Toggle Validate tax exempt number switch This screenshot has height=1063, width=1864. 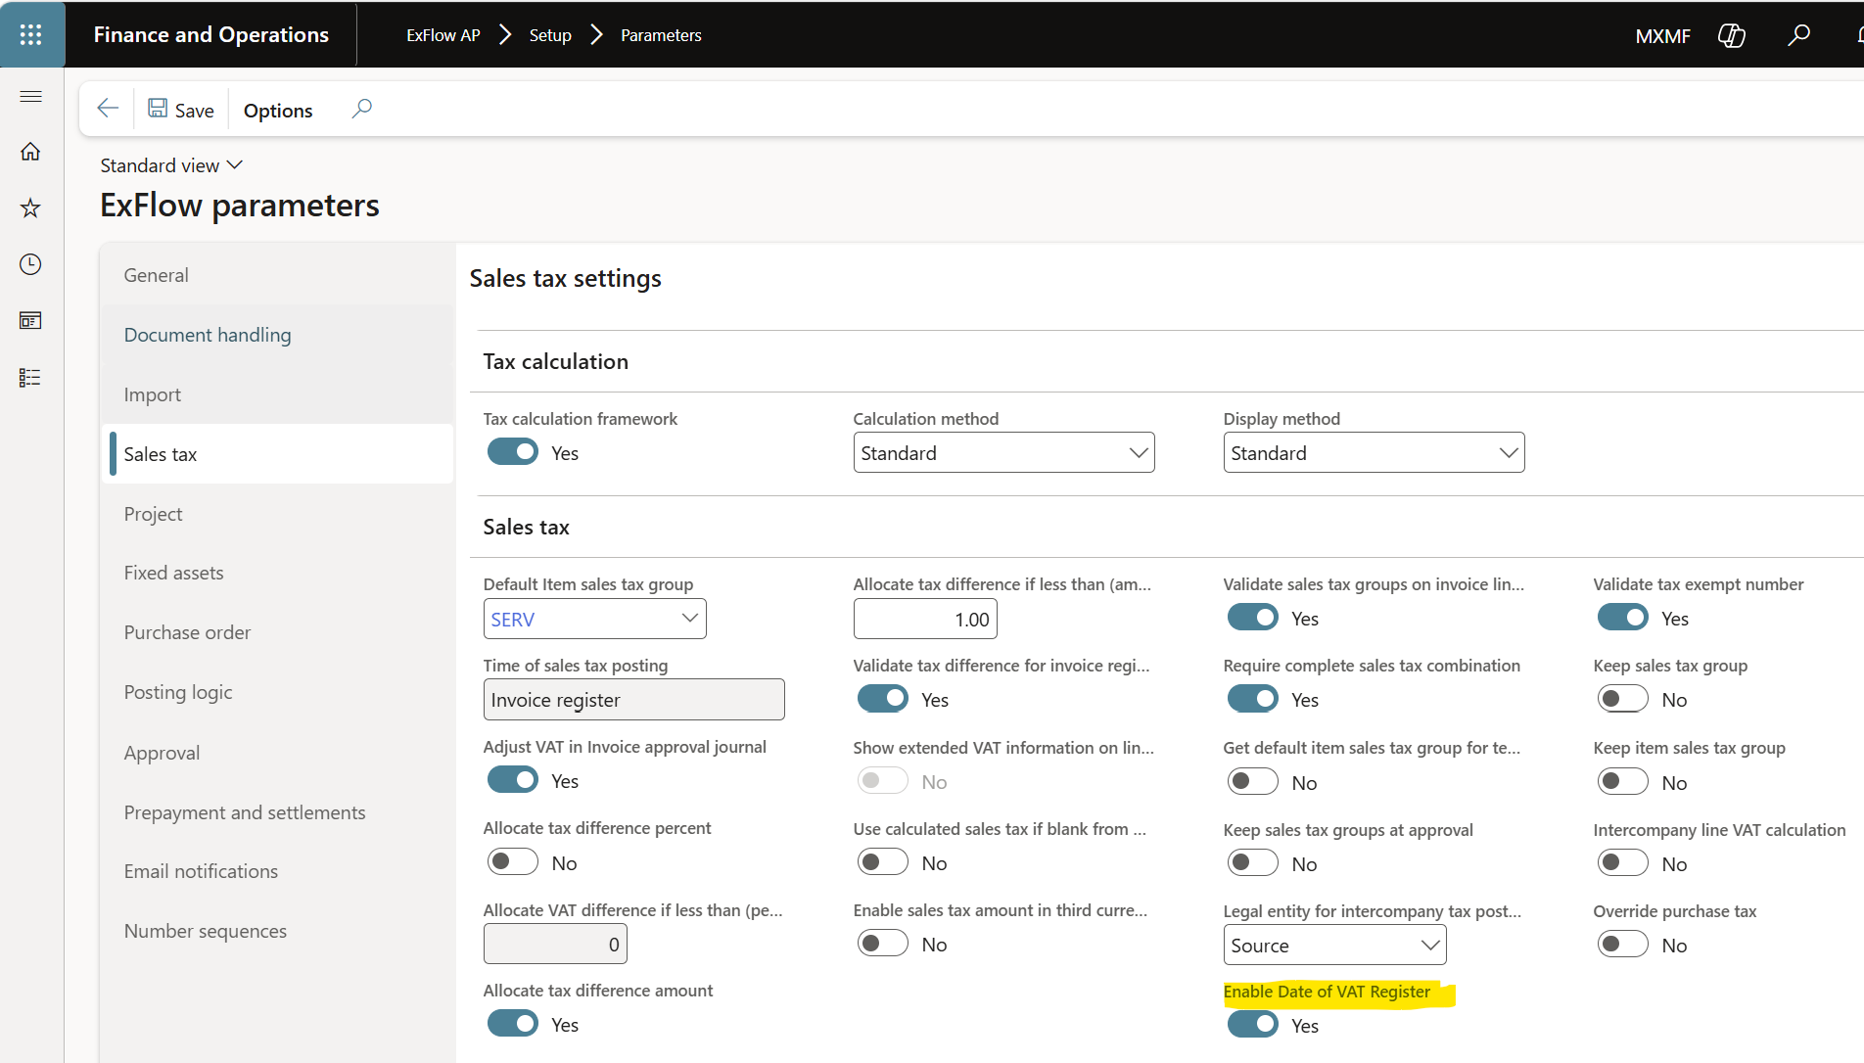[1623, 618]
